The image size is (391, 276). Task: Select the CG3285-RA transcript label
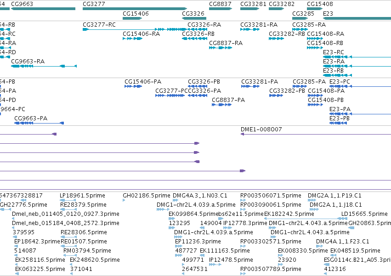coord(309,25)
